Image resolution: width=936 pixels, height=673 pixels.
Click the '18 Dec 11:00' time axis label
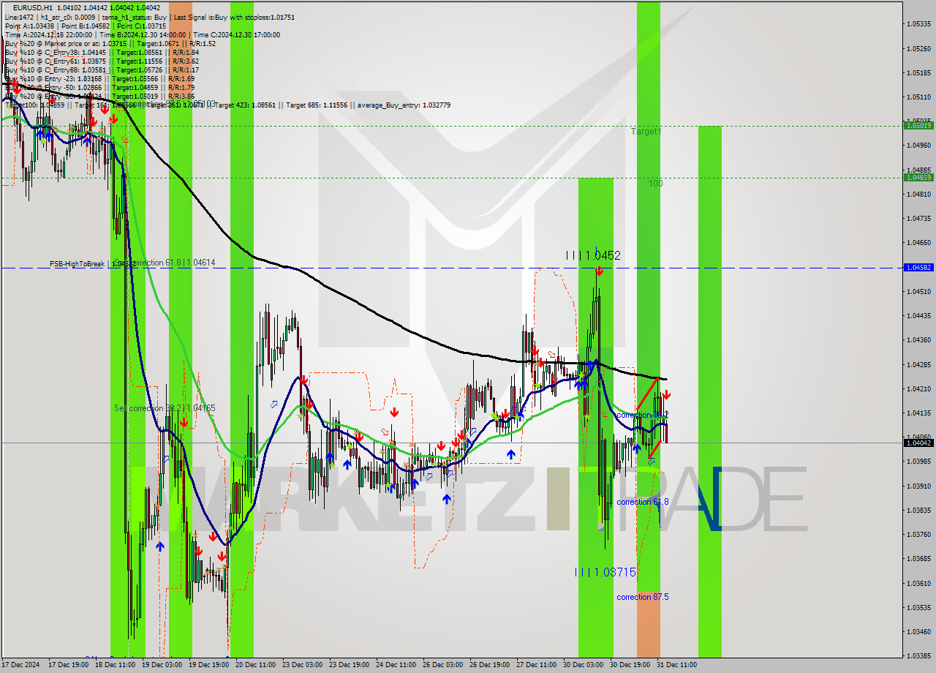click(x=116, y=665)
